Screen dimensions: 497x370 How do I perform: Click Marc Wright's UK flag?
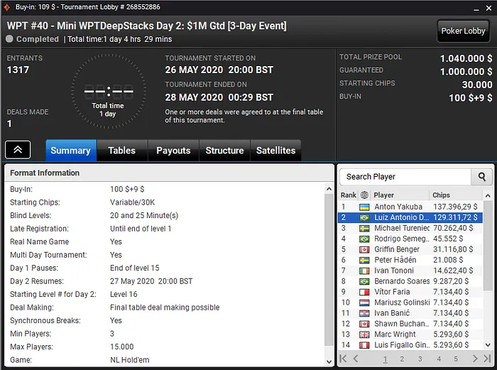(364, 334)
